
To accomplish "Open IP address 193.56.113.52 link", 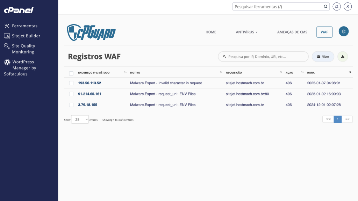I will pyautogui.click(x=89, y=83).
